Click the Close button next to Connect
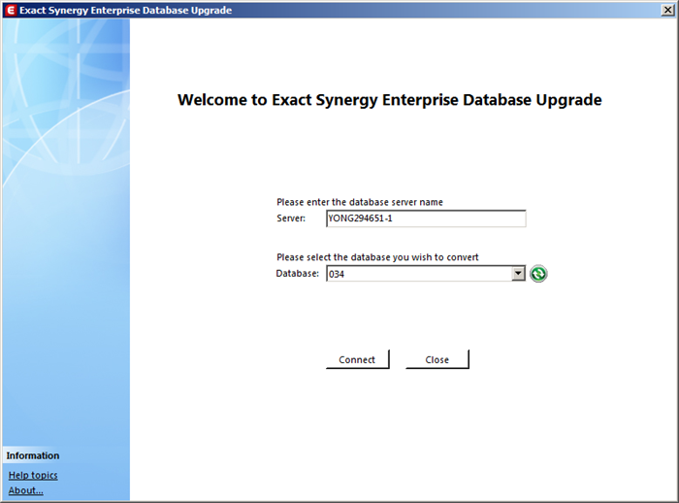This screenshot has width=679, height=503. (x=436, y=359)
